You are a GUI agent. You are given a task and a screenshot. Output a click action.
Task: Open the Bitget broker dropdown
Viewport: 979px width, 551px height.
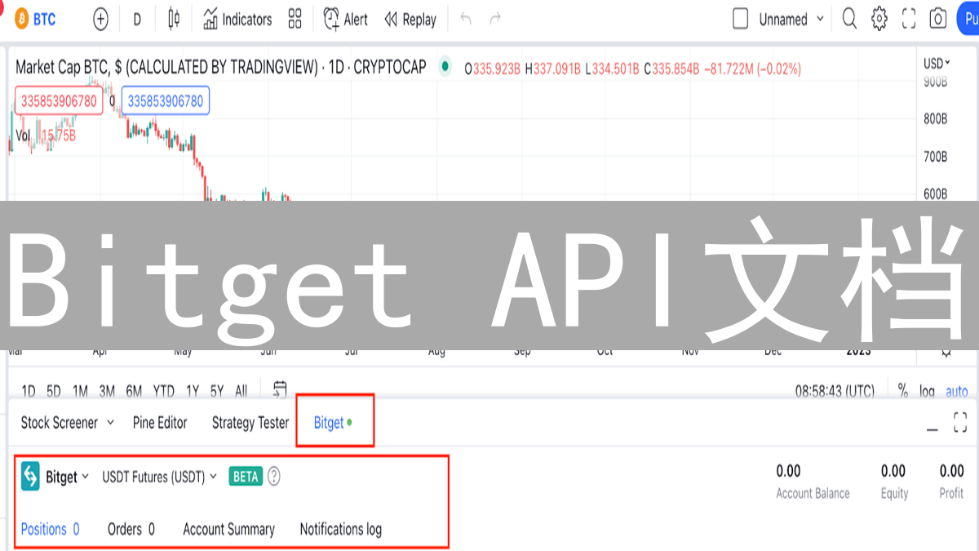pos(67,477)
